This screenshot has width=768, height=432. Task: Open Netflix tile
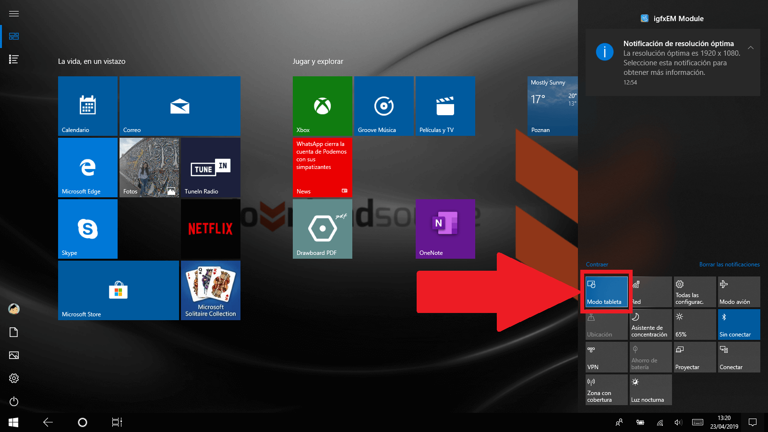pyautogui.click(x=211, y=229)
